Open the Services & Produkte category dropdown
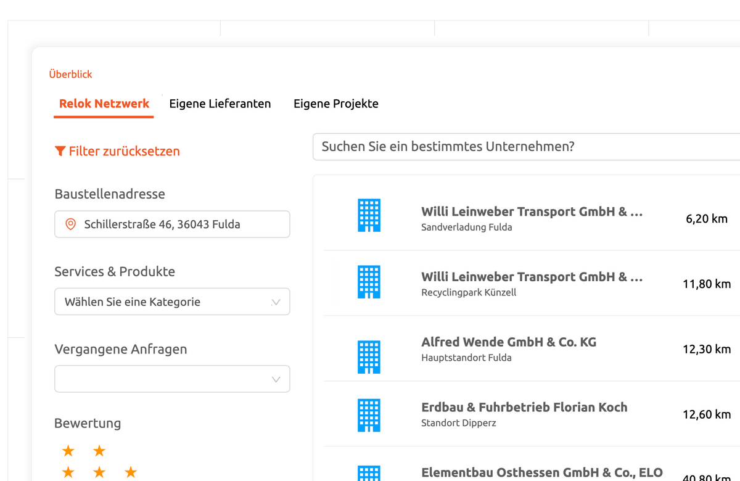Screen dimensions: 740x481 click(171, 302)
